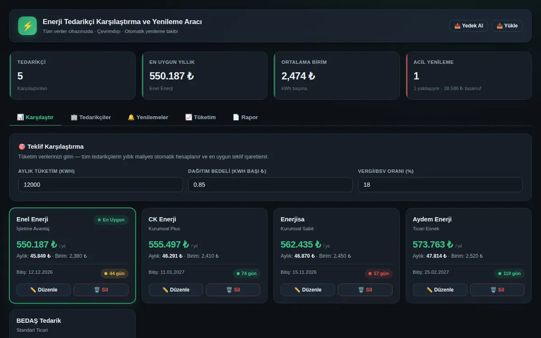Click the Yükle upload button

pyautogui.click(x=507, y=26)
